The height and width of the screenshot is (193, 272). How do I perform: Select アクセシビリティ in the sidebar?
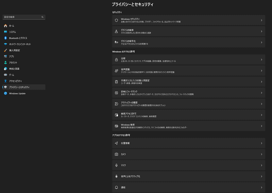click(x=24, y=81)
